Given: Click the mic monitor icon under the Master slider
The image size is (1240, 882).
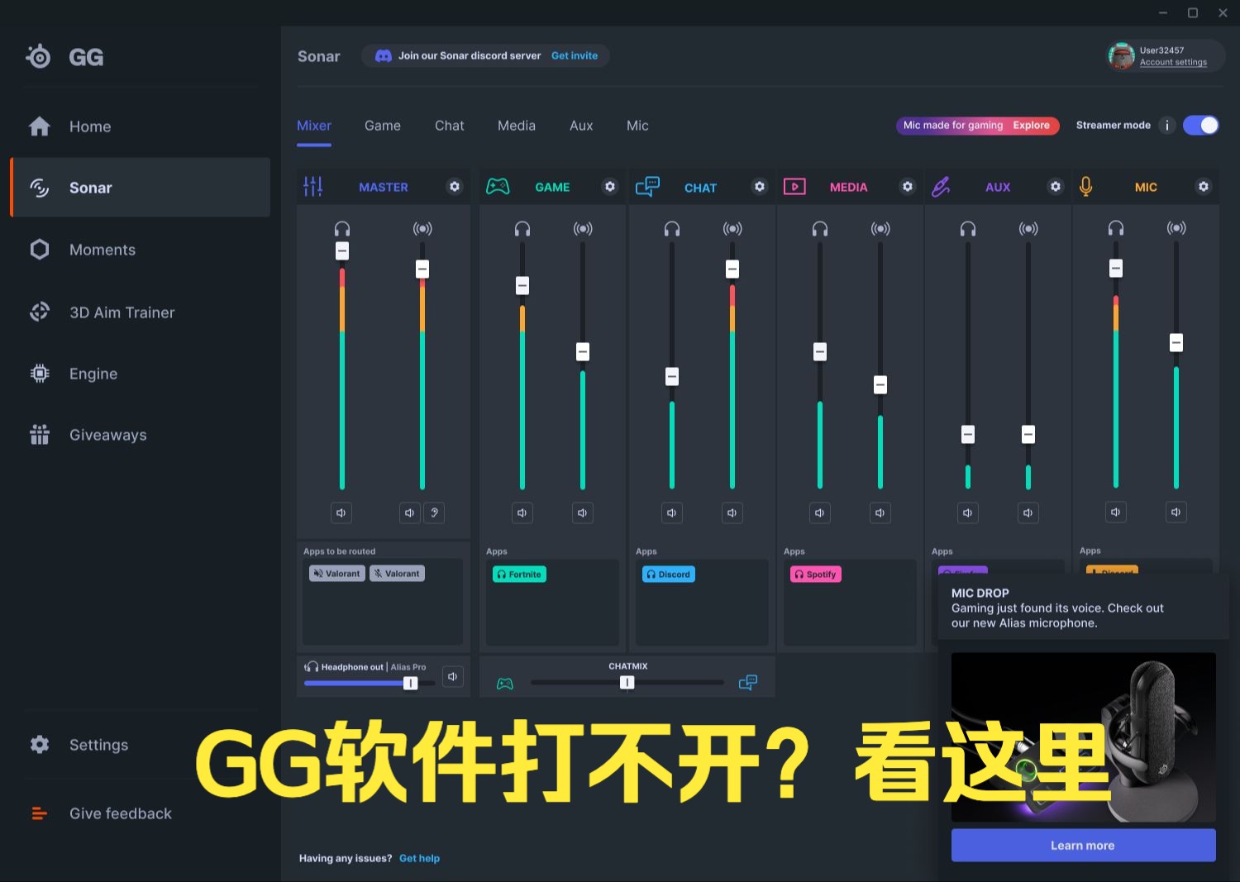Looking at the screenshot, I should (x=434, y=513).
